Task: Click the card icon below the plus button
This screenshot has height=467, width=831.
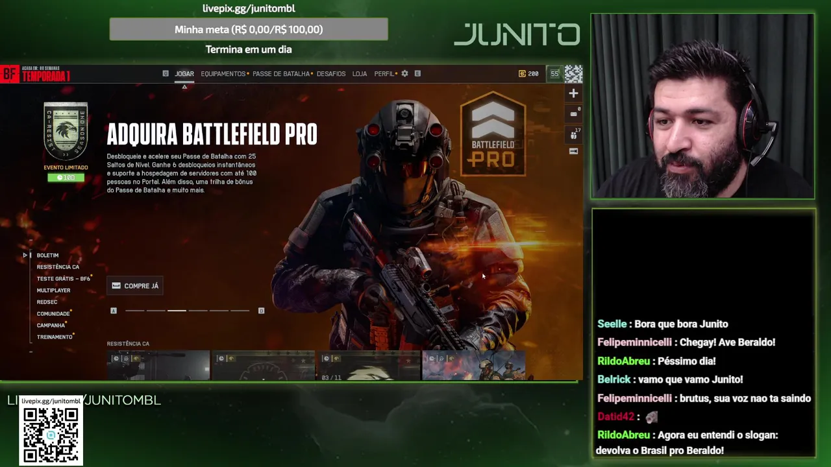Action: click(573, 114)
